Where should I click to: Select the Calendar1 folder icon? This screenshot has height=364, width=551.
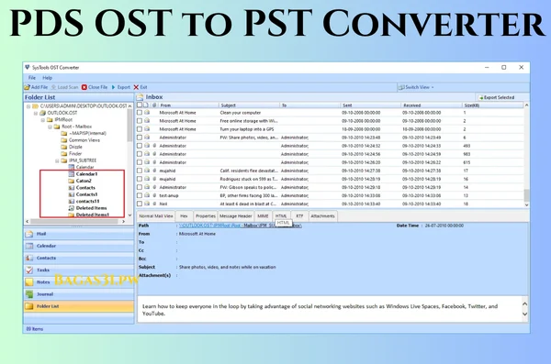tap(72, 174)
